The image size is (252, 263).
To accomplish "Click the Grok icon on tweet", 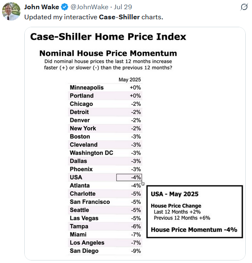I will [x=243, y=7].
